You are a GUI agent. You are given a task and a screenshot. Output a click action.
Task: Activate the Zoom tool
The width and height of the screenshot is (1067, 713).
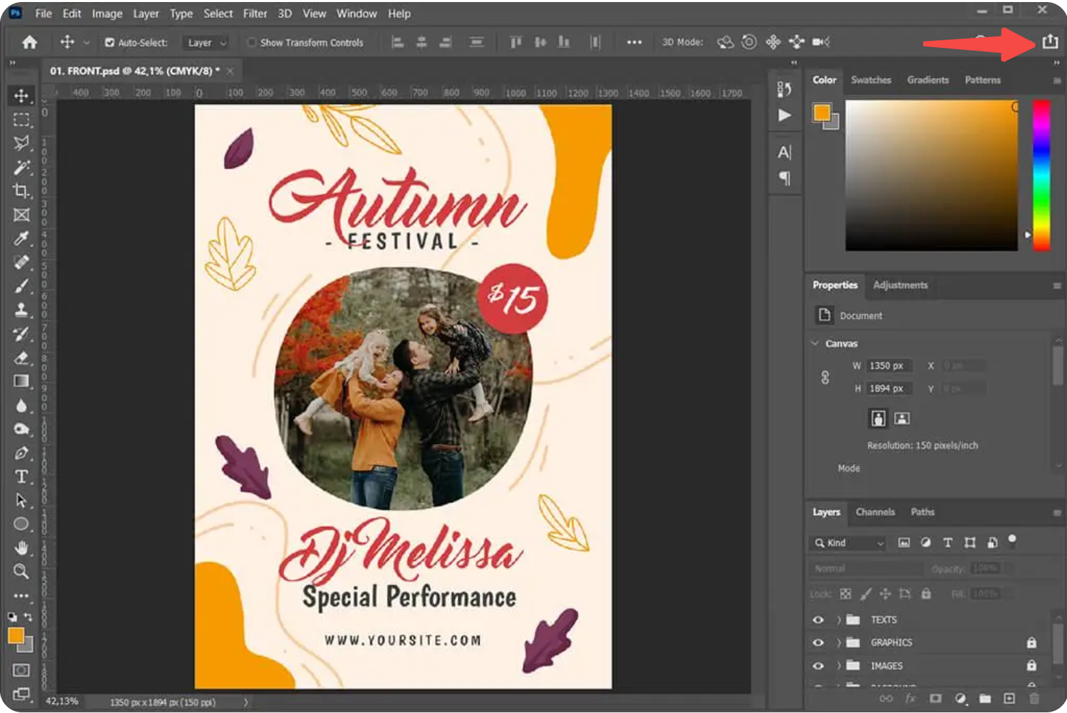pos(21,572)
